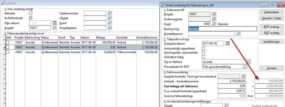
Task: Click Avsluta button
Action: [272, 68]
